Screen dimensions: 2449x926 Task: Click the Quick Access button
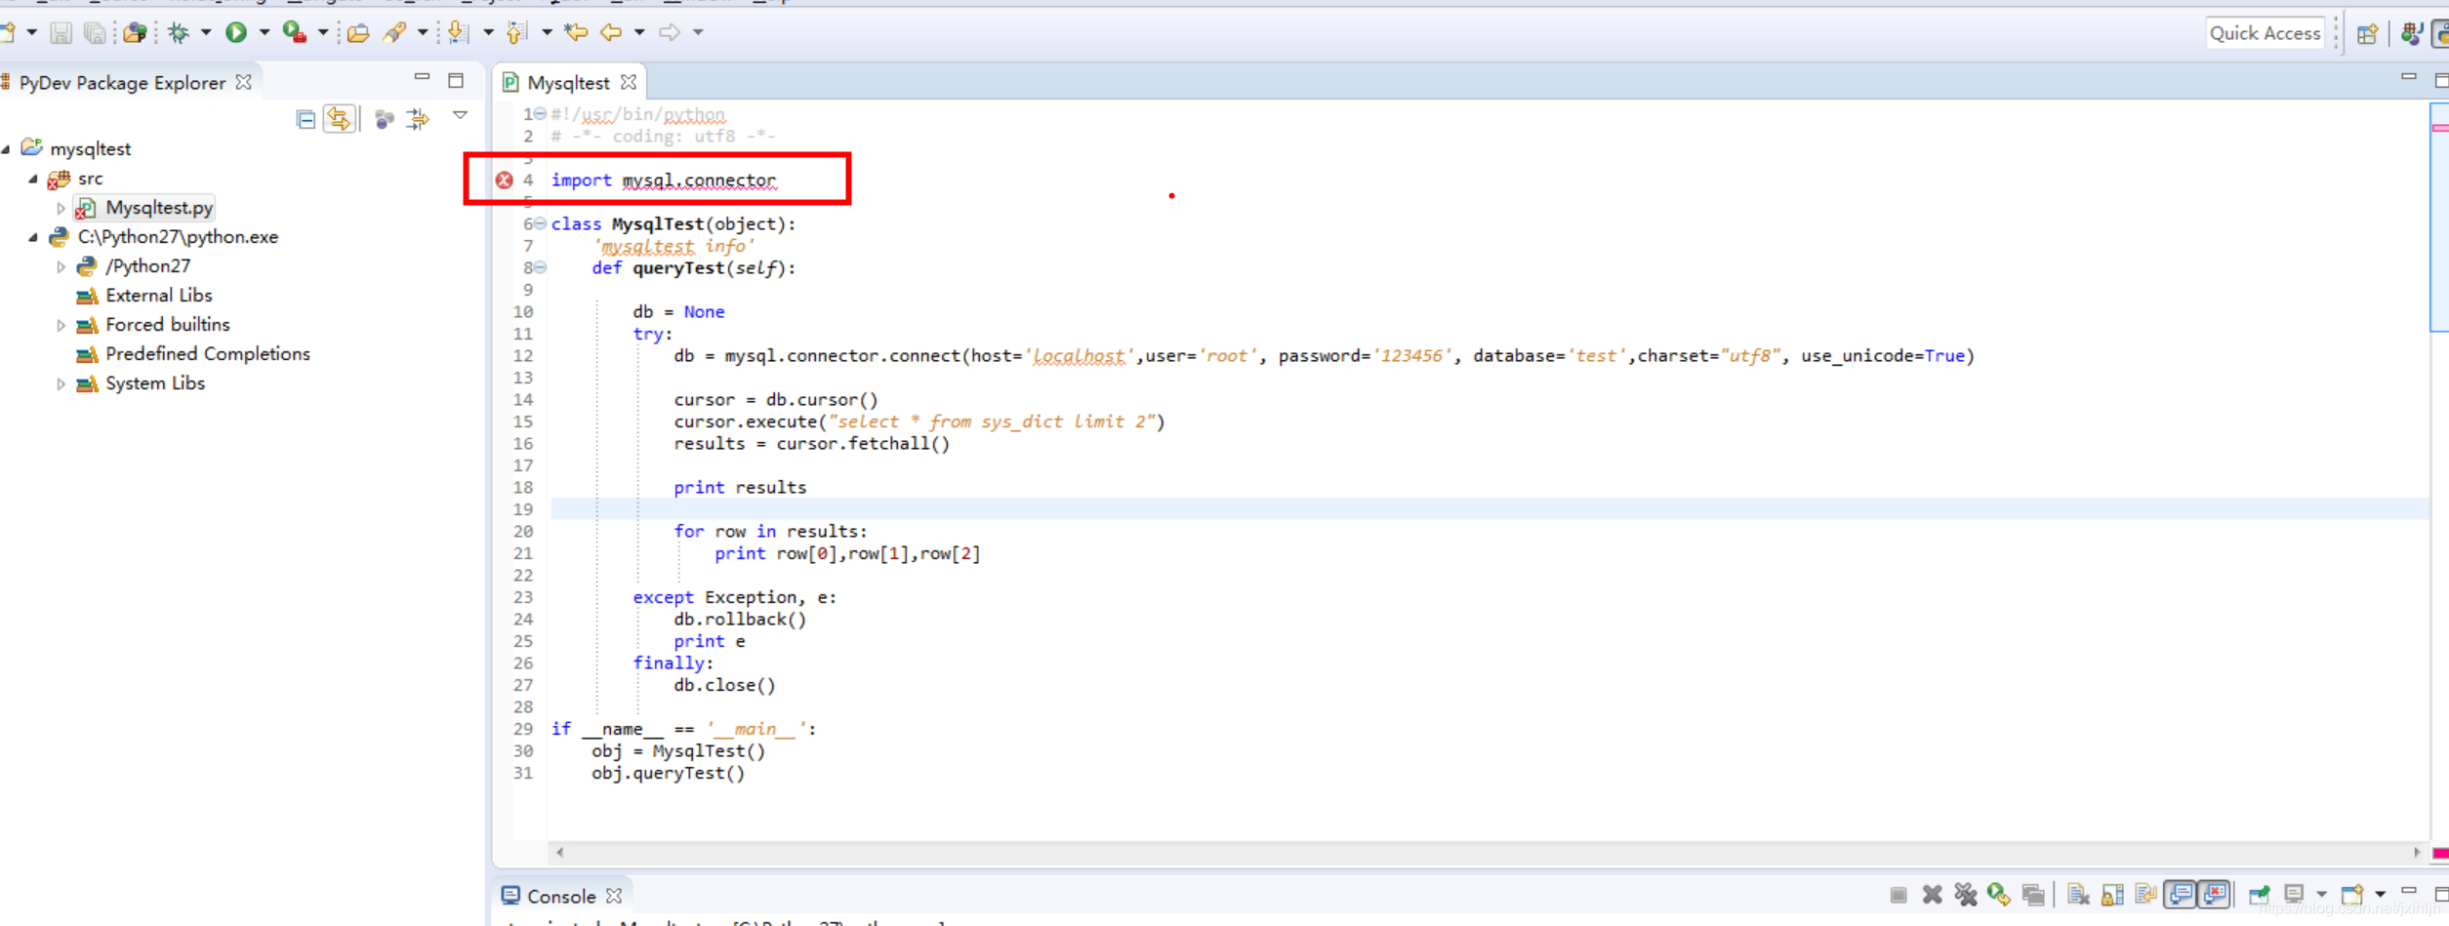pos(2265,32)
